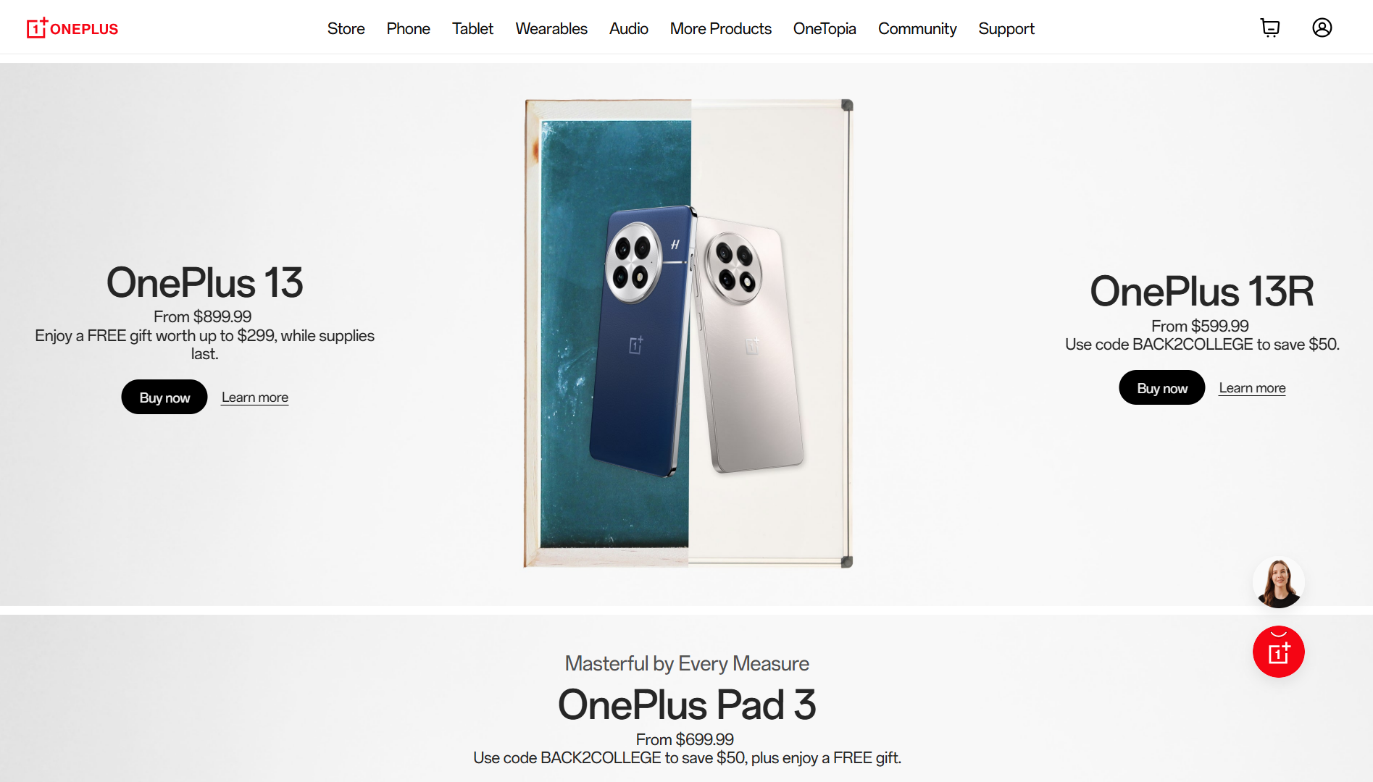The image size is (1373, 782).
Task: Click the OnePlus logo
Action: 72,28
